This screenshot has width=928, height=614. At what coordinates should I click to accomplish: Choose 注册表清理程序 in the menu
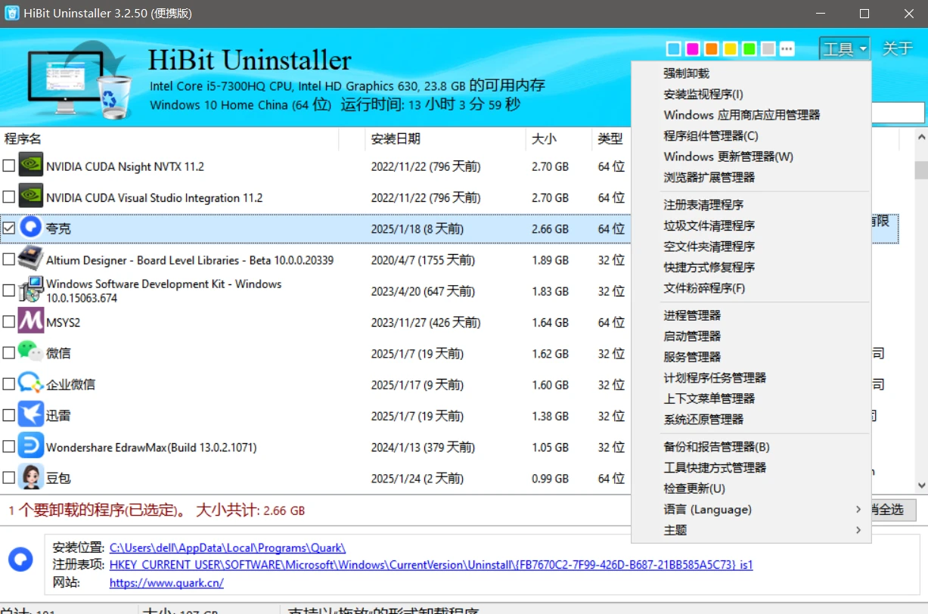click(x=703, y=205)
